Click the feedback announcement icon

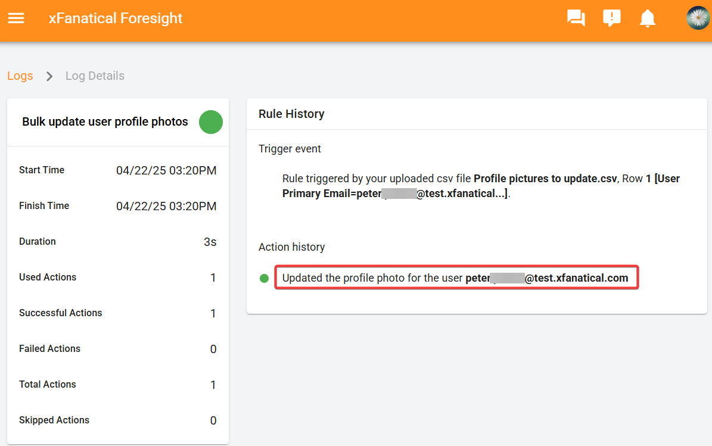coord(612,18)
